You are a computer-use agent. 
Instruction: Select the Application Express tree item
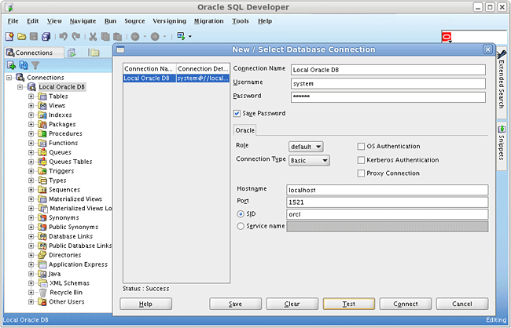[x=78, y=264]
